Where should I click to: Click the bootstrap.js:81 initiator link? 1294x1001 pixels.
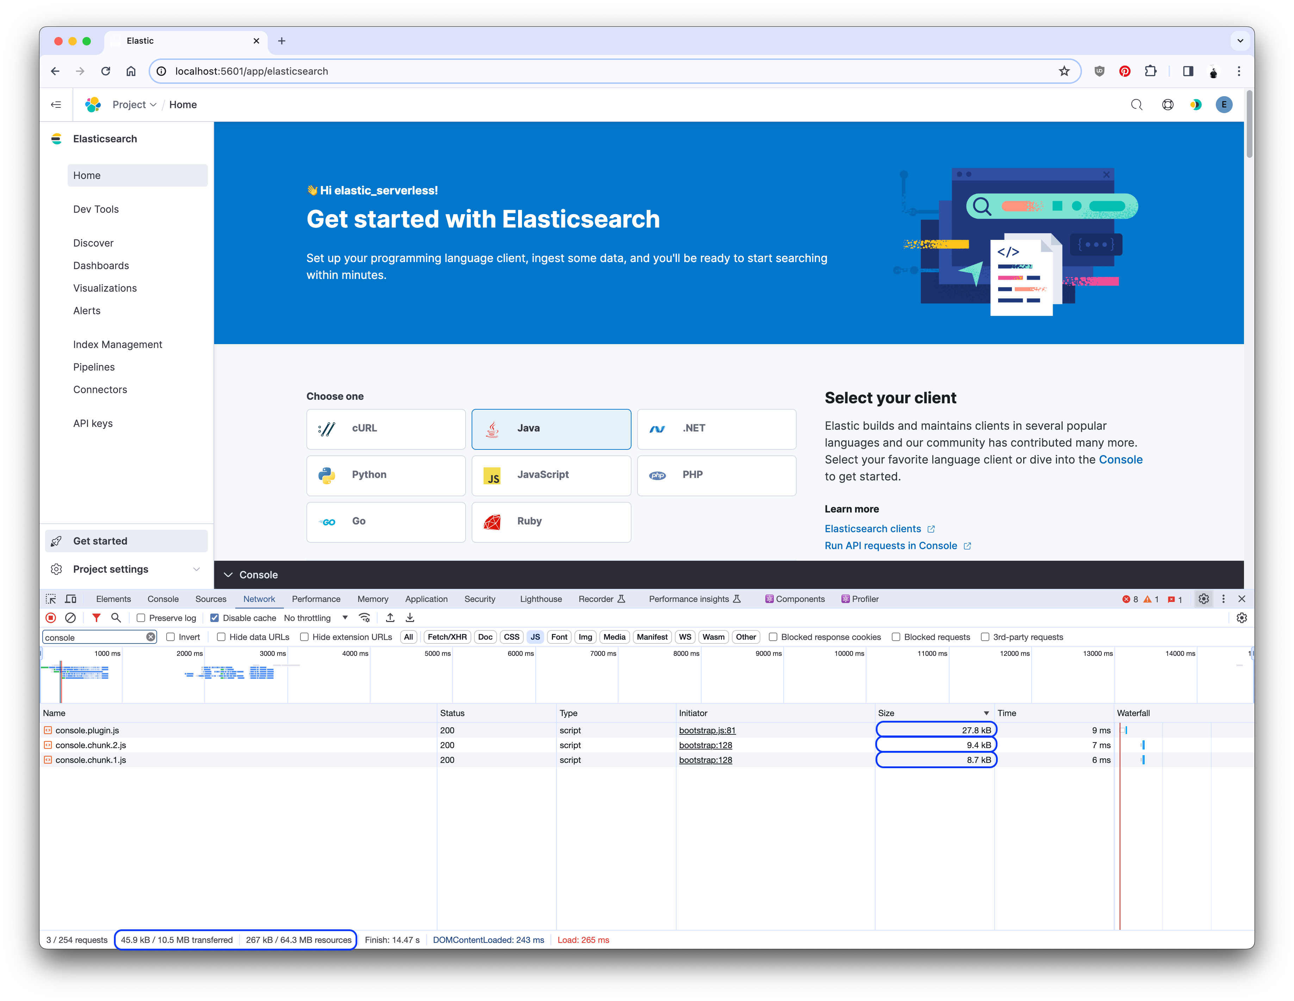point(708,730)
